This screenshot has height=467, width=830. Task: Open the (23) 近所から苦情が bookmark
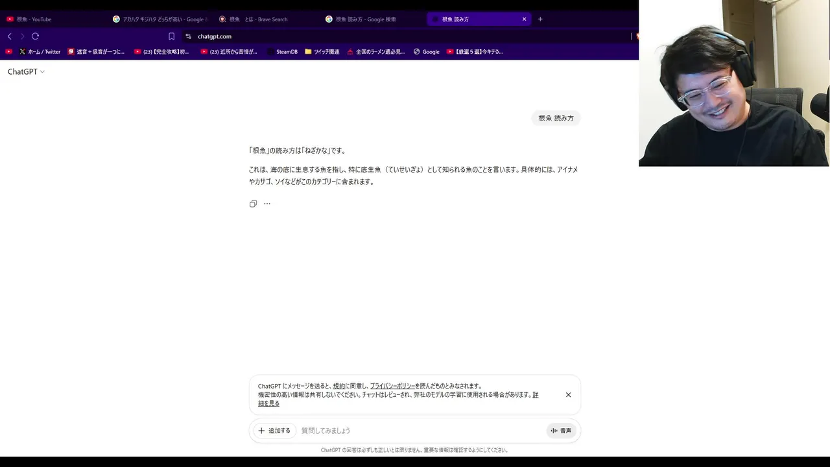pos(229,51)
